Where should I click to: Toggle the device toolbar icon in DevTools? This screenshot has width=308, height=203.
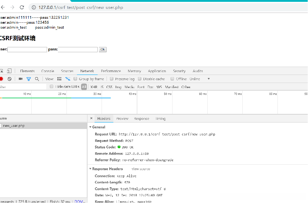(9, 71)
